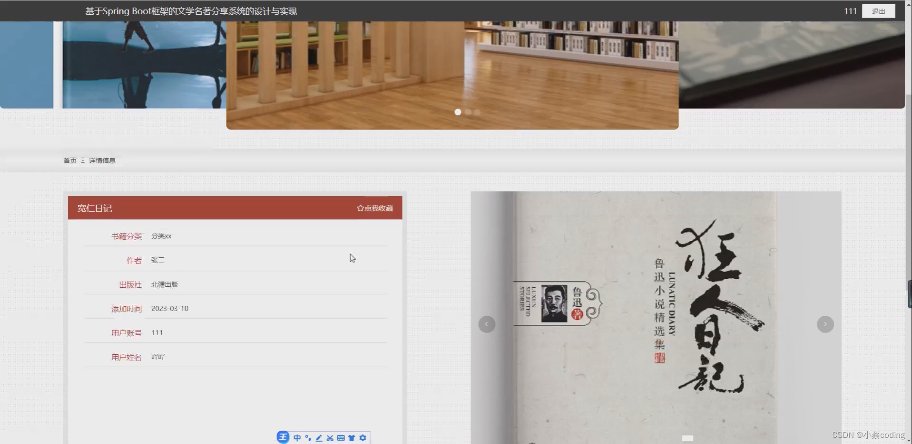Open the IME soft keyboard icon
Screen dimensions: 912x444
pyautogui.click(x=341, y=438)
